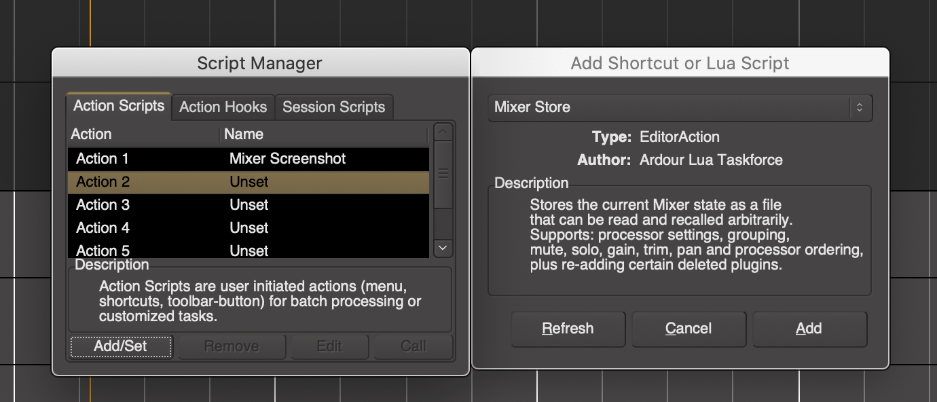The height and width of the screenshot is (402, 937).
Task: Click the scrollbar down arrow
Action: point(443,249)
